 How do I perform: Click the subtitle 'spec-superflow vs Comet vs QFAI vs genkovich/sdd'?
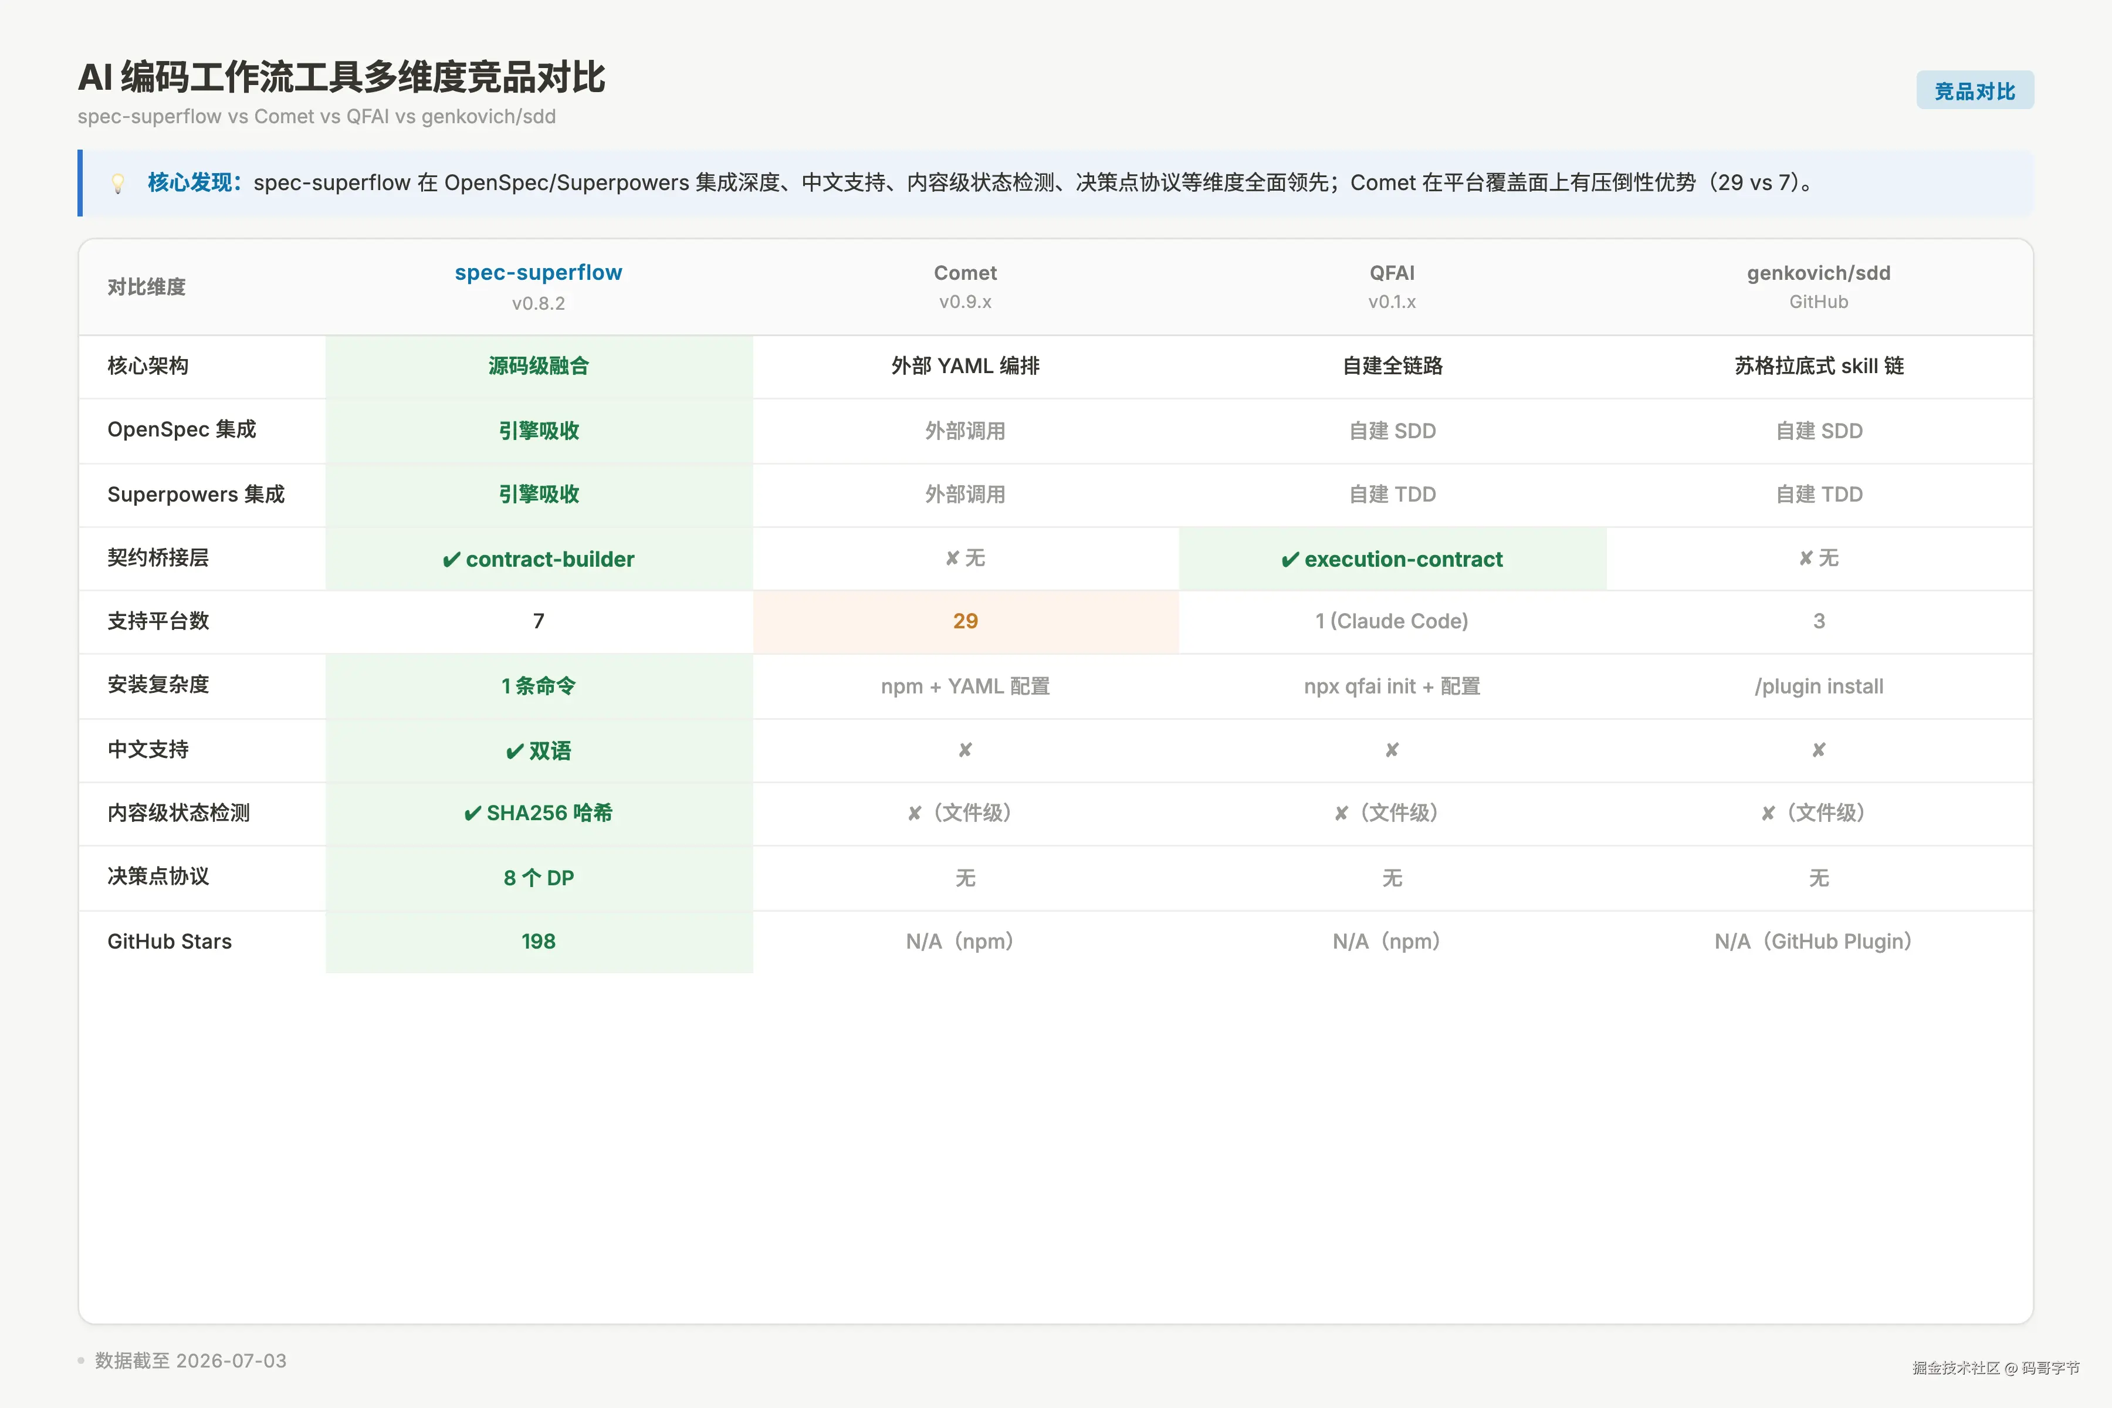coord(317,117)
